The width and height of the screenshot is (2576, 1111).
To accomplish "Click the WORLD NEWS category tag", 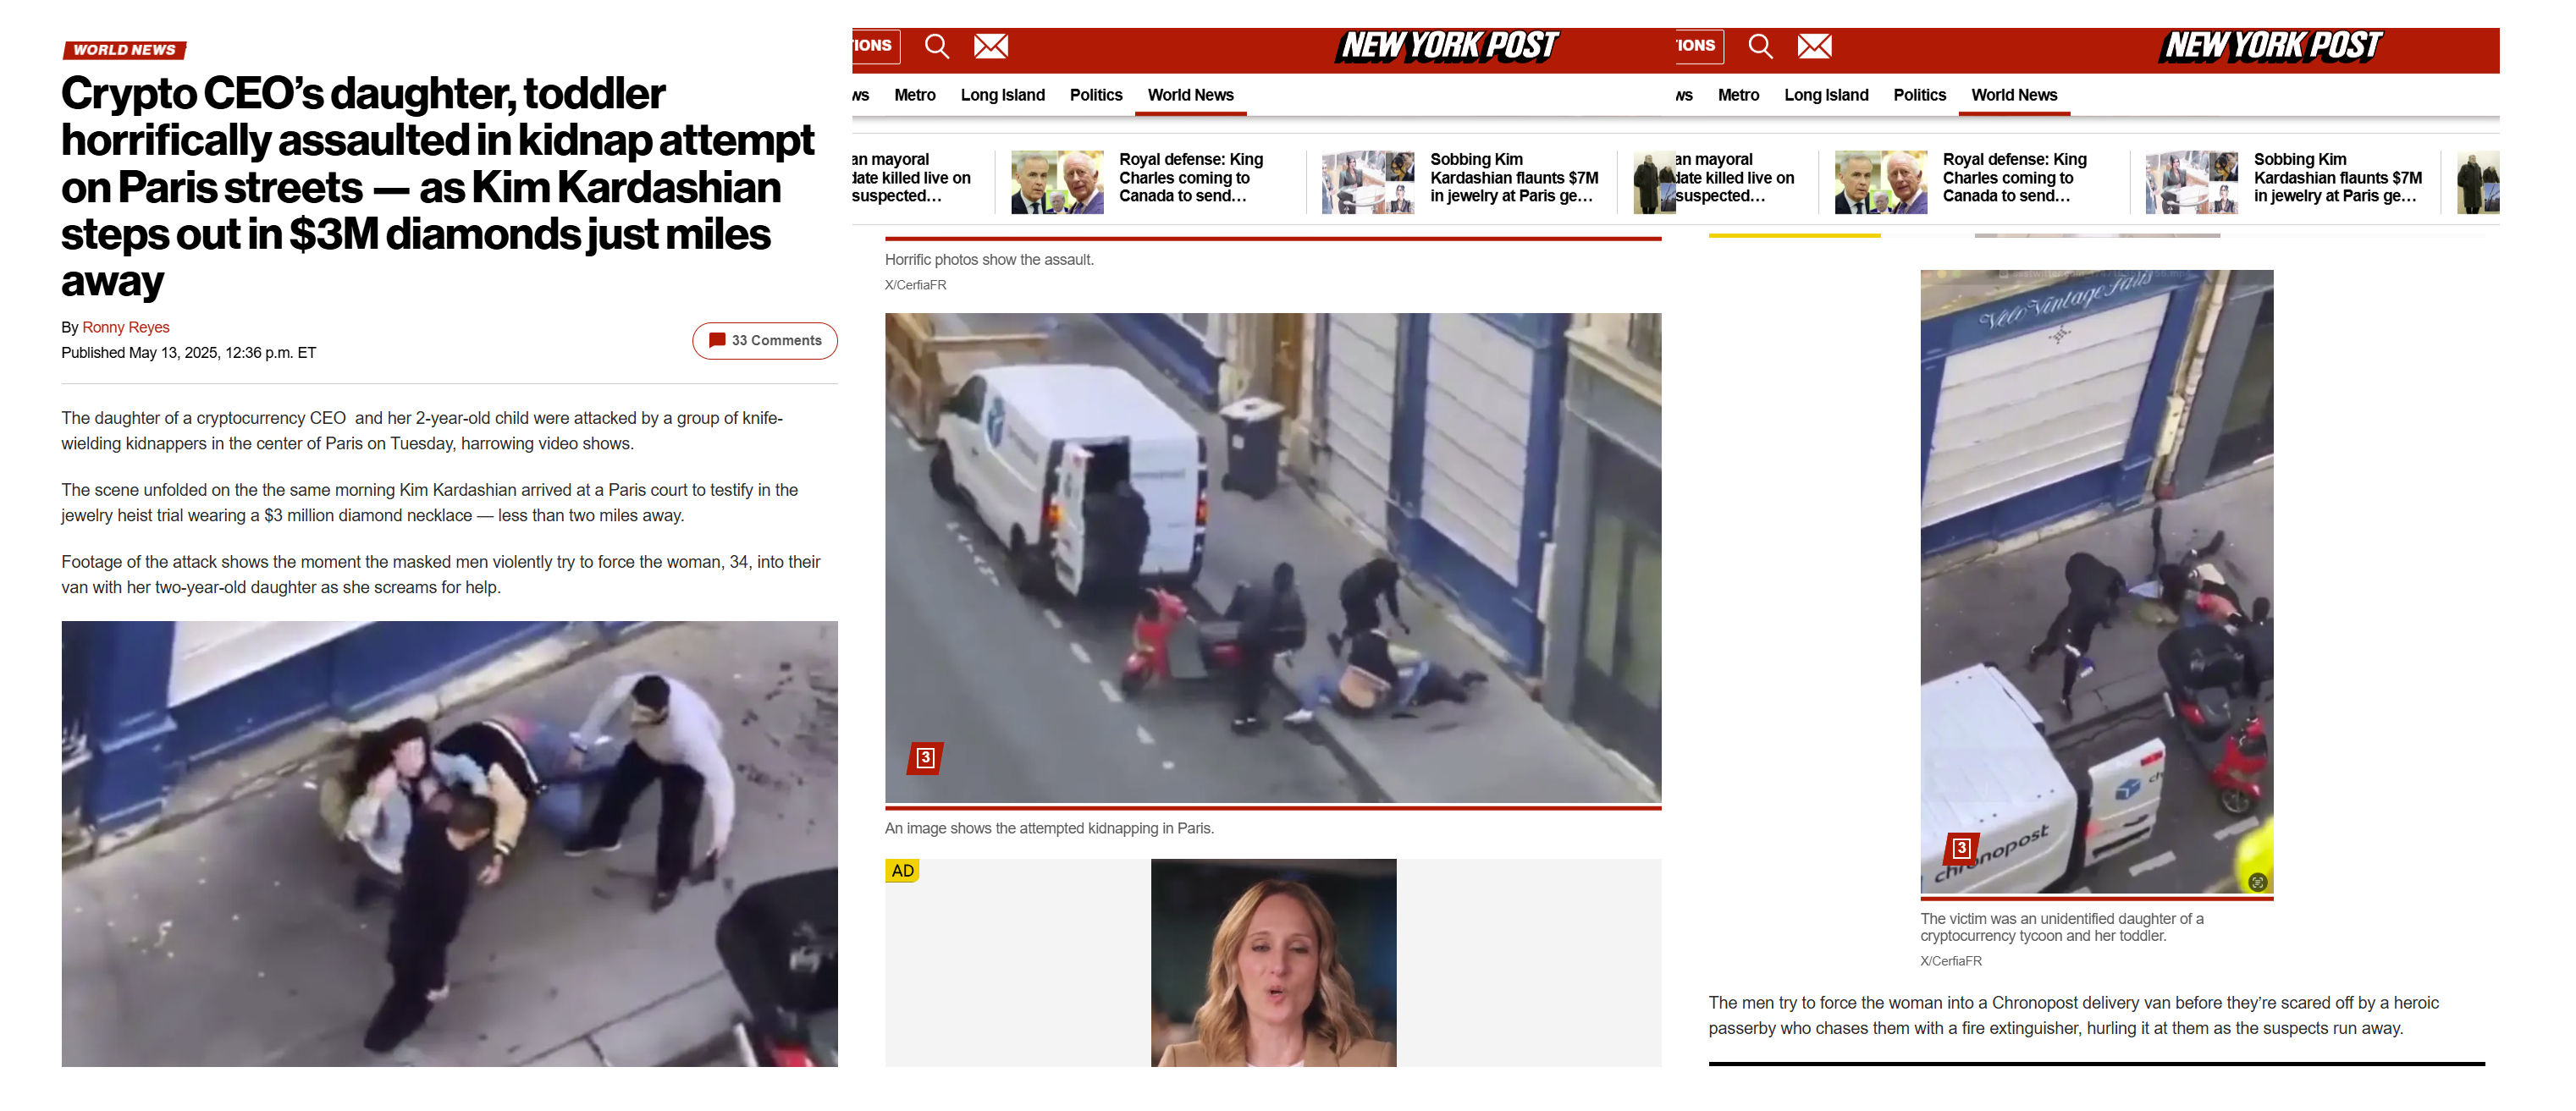I will pos(125,50).
